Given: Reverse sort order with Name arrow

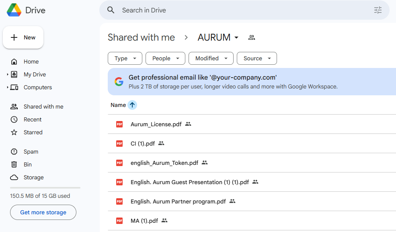Looking at the screenshot, I should click(x=132, y=105).
